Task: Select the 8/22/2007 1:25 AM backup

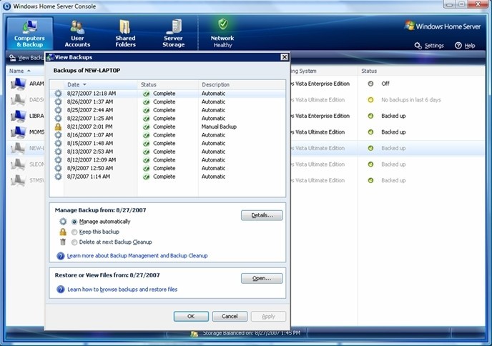Action: pos(168,118)
